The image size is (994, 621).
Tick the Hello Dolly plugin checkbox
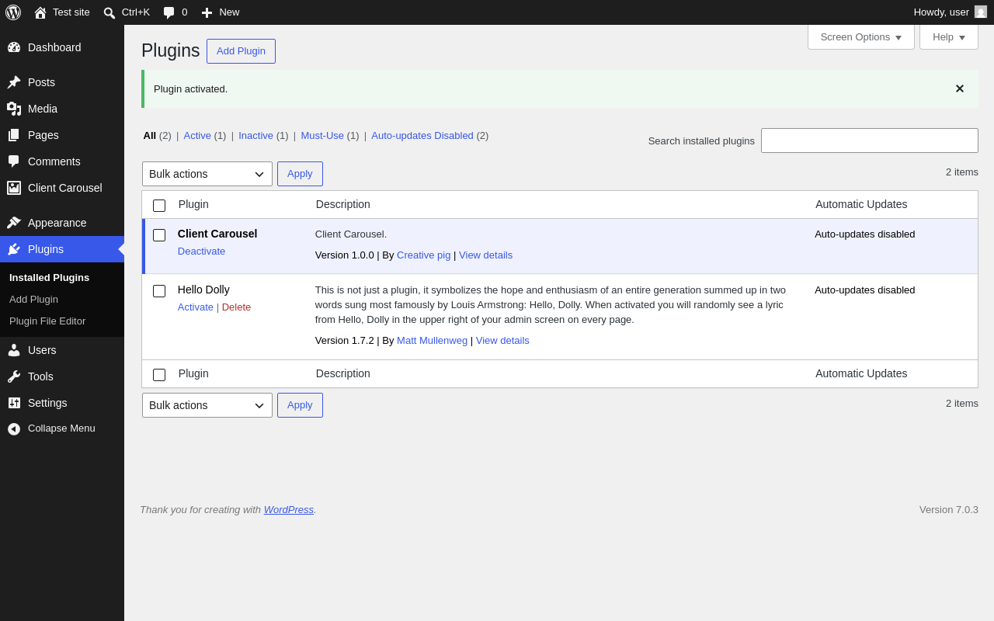pos(159,291)
